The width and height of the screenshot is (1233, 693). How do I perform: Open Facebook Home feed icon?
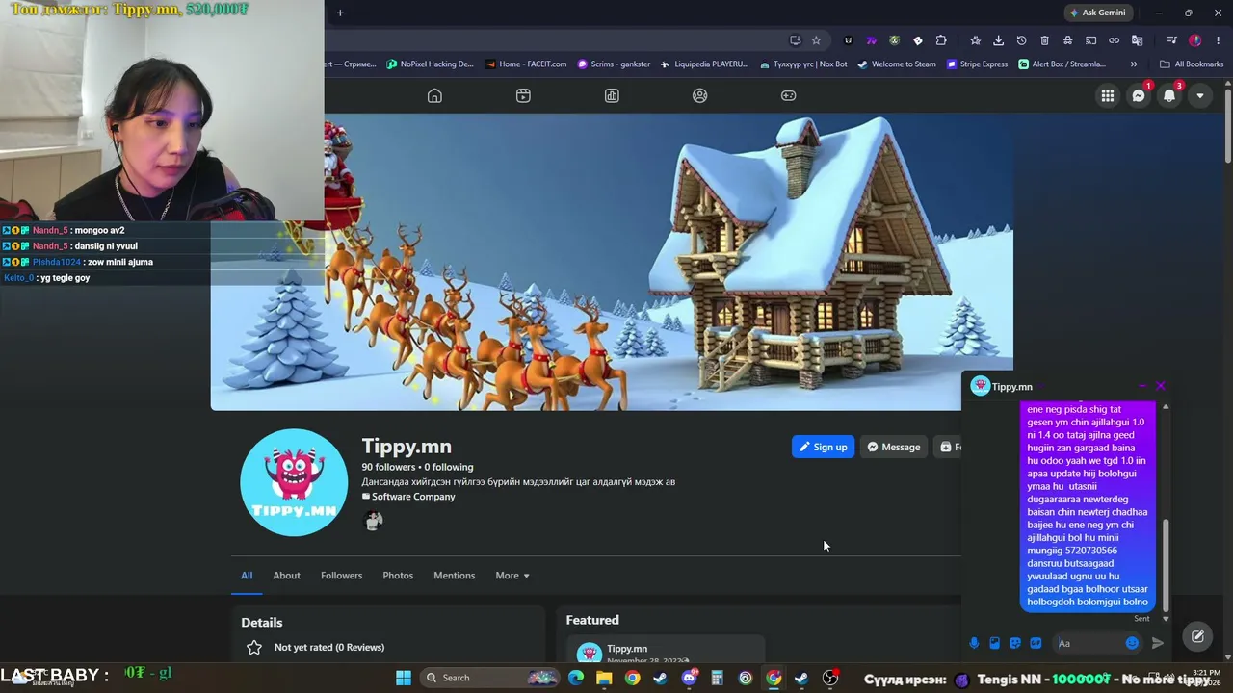[434, 95]
